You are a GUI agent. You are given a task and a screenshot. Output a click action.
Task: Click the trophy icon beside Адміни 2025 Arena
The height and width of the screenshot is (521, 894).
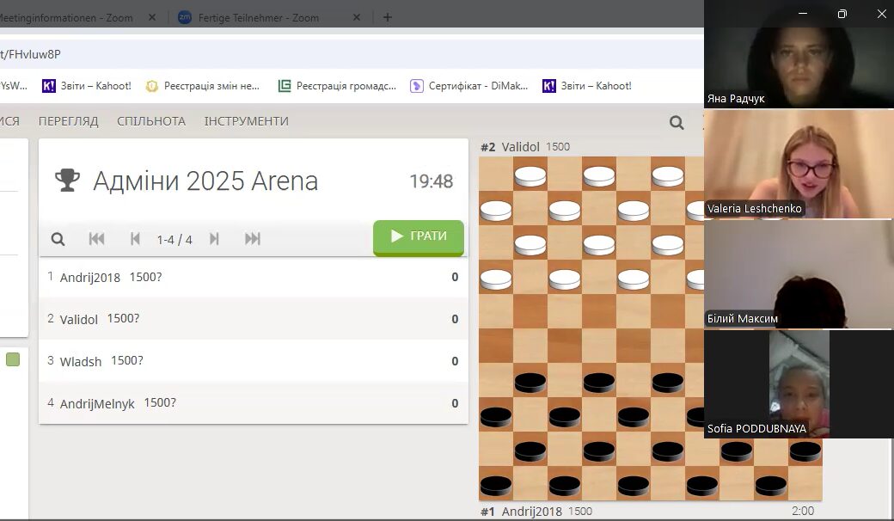pos(67,181)
